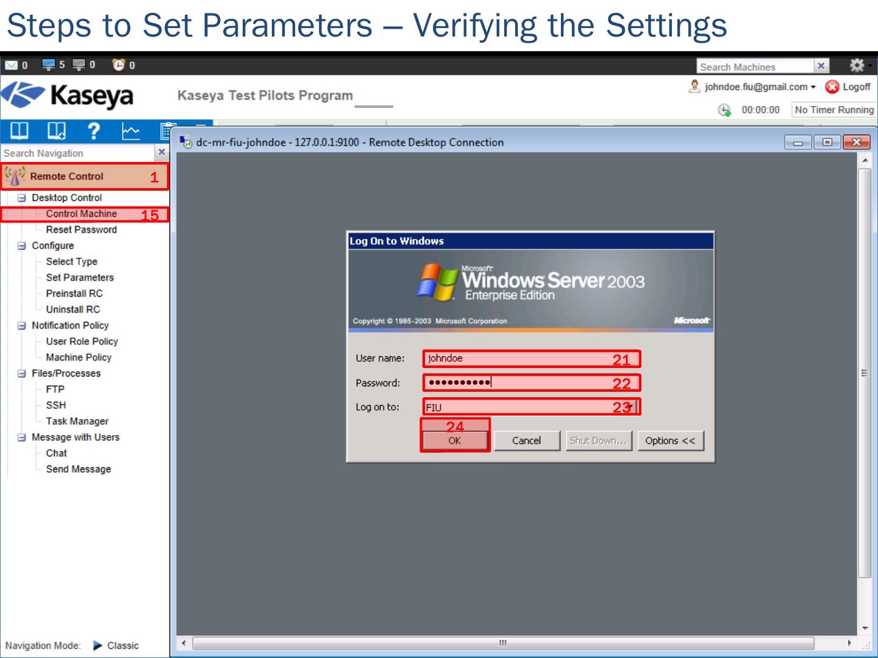This screenshot has height=658, width=878.
Task: Select SSH under Files/Processes
Action: click(55, 405)
